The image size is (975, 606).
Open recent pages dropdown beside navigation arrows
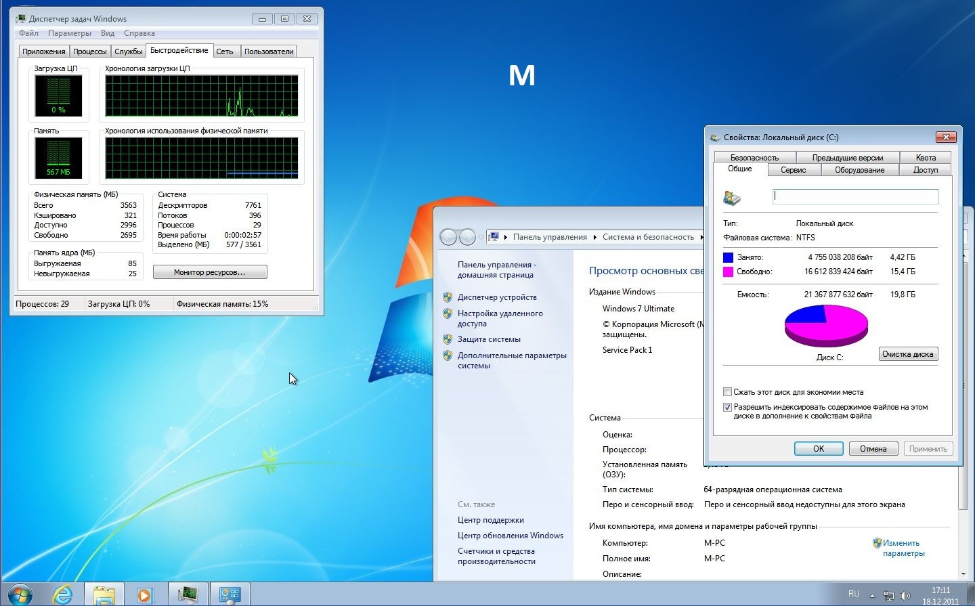tap(481, 238)
